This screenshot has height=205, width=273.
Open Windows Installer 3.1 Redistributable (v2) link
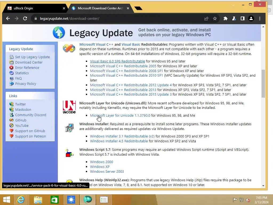pos(122,136)
